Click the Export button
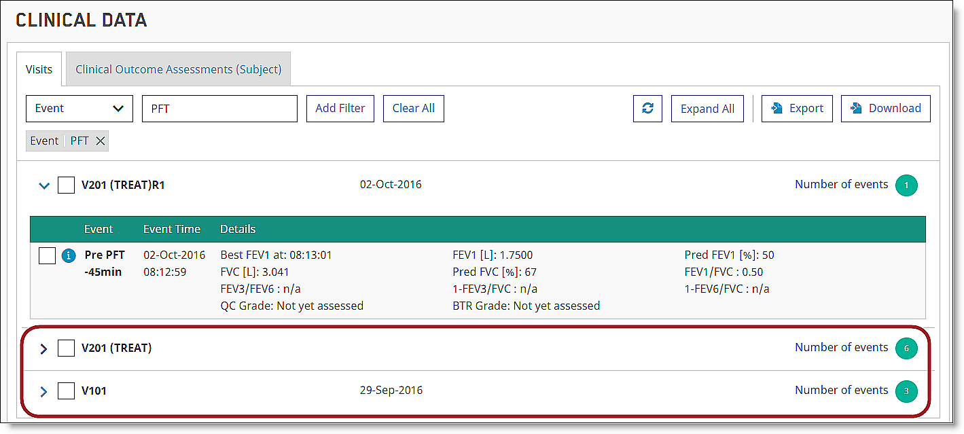This screenshot has height=434, width=964. click(x=797, y=109)
